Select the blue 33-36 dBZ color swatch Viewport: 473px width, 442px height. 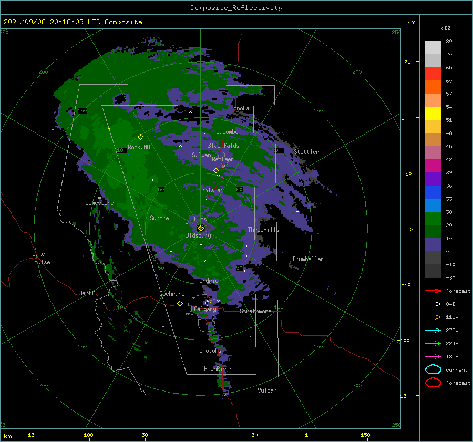[x=433, y=192]
